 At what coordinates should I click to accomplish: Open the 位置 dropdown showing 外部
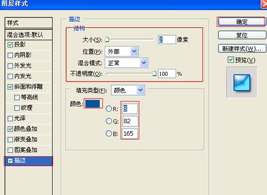click(x=122, y=51)
